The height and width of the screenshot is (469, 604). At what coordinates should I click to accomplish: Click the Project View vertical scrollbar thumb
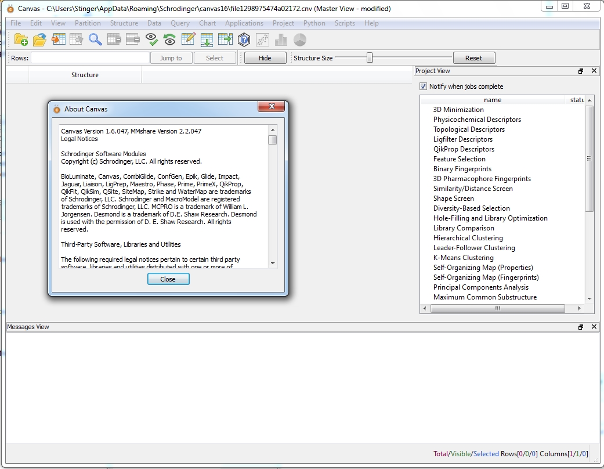coord(589,158)
